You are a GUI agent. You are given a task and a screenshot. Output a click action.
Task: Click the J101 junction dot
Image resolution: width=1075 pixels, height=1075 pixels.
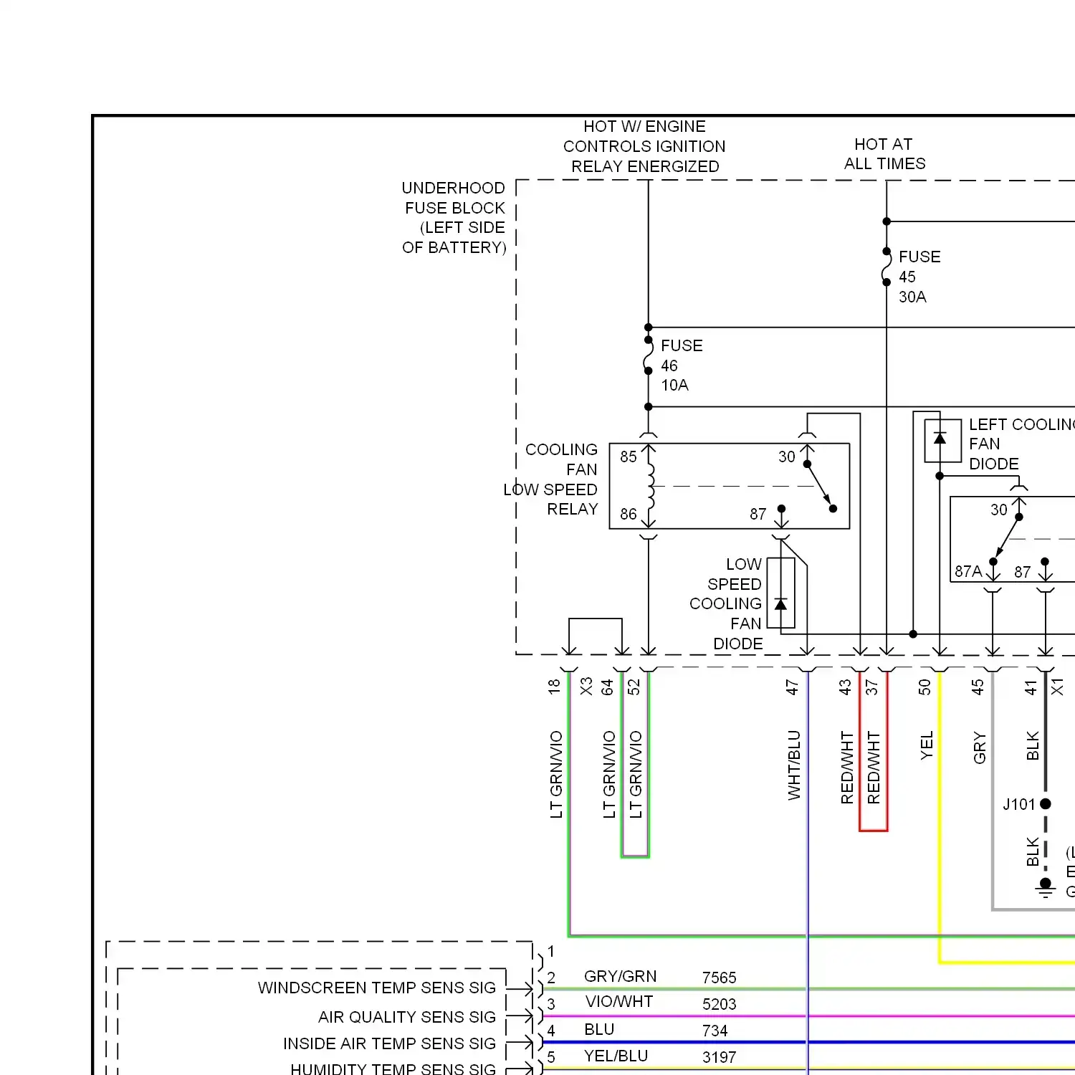1046,804
